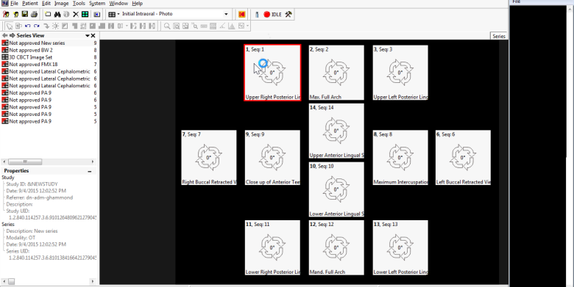The image size is (574, 287).
Task: Collapse the Properties panel
Action: 90,171
